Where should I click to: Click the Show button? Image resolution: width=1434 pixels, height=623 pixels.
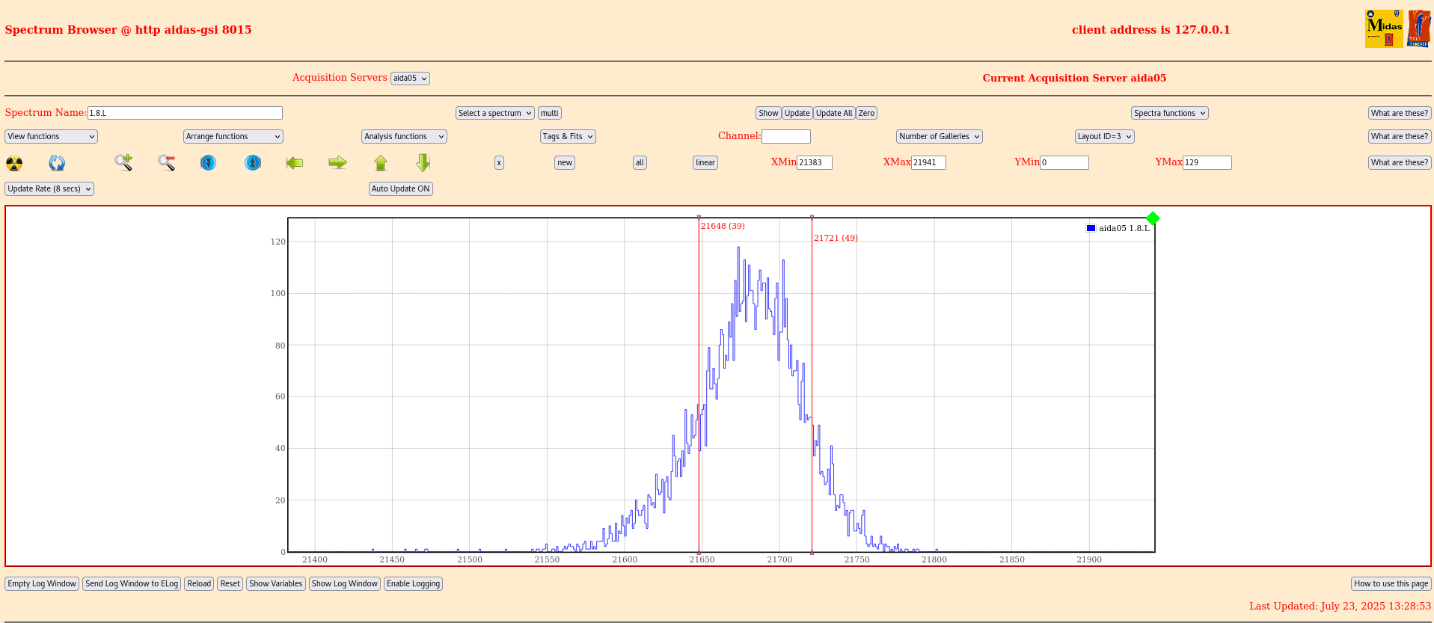pyautogui.click(x=768, y=113)
